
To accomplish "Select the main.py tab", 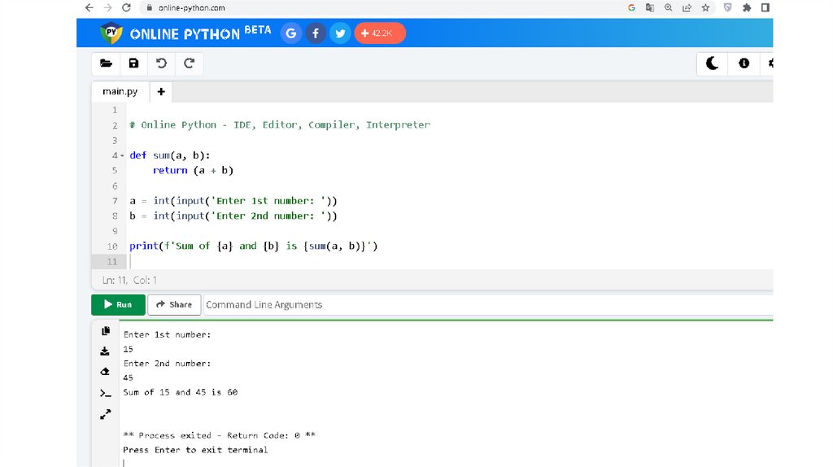I will pos(120,92).
